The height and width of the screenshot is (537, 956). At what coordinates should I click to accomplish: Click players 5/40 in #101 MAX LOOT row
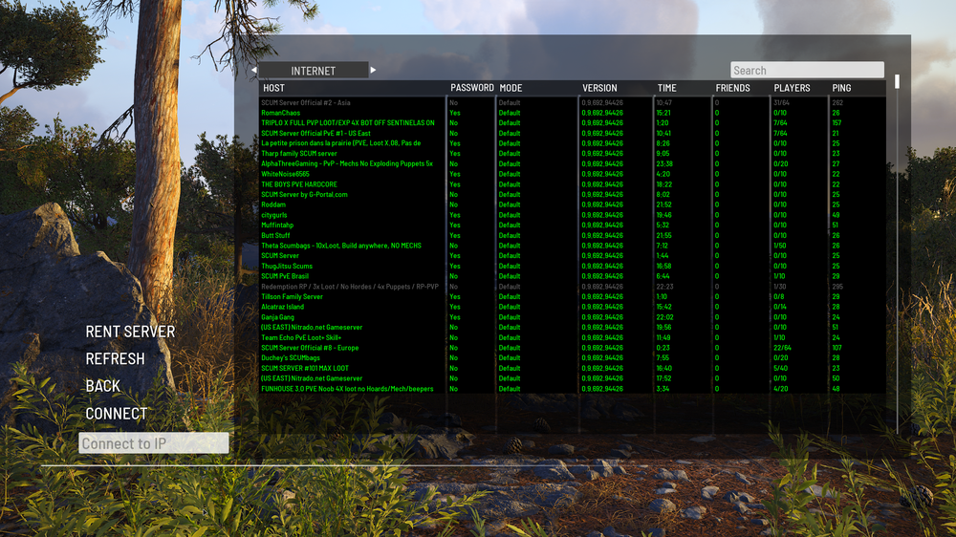point(780,368)
